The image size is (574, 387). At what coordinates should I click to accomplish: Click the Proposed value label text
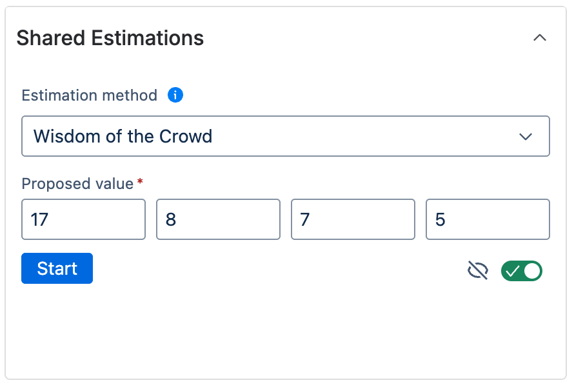coord(77,184)
